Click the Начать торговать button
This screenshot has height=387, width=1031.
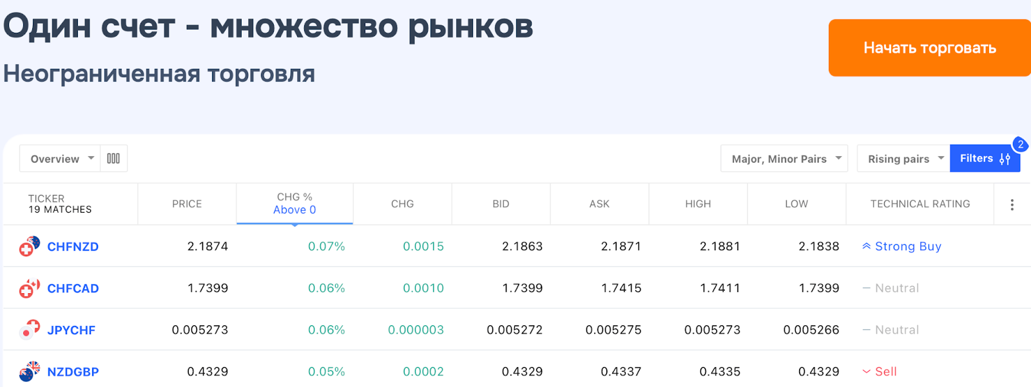click(x=929, y=48)
